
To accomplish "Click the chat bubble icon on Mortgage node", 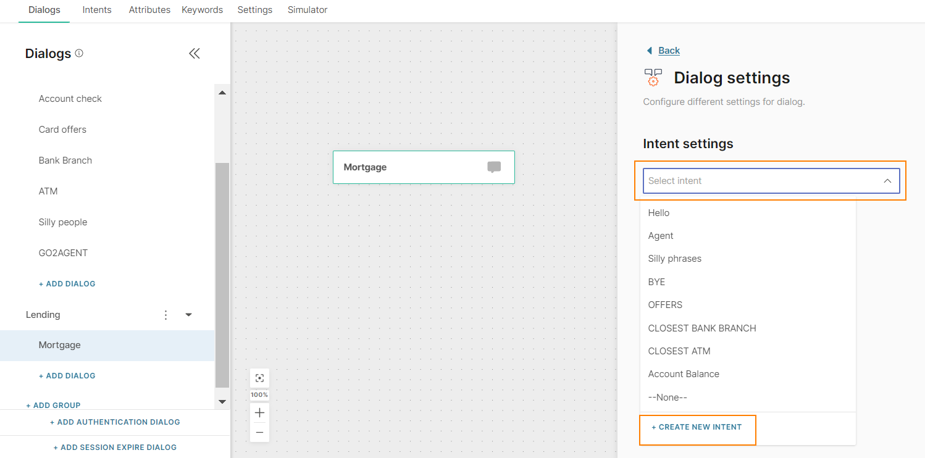I will coord(494,167).
